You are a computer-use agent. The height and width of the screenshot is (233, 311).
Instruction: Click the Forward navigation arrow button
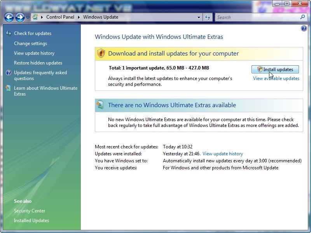coord(20,17)
